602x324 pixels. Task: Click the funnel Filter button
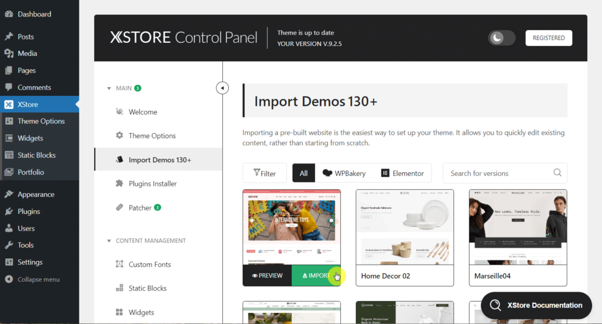pos(265,173)
